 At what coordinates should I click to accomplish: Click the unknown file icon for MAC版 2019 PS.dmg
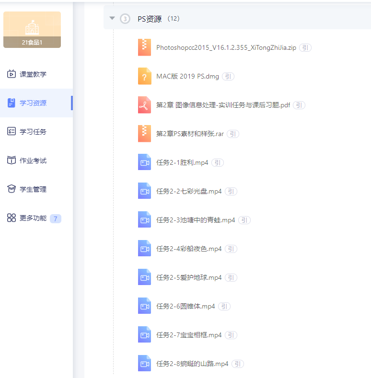click(x=144, y=76)
